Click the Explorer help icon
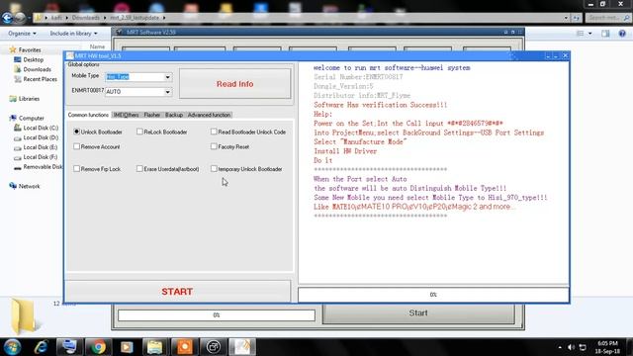 [x=622, y=34]
